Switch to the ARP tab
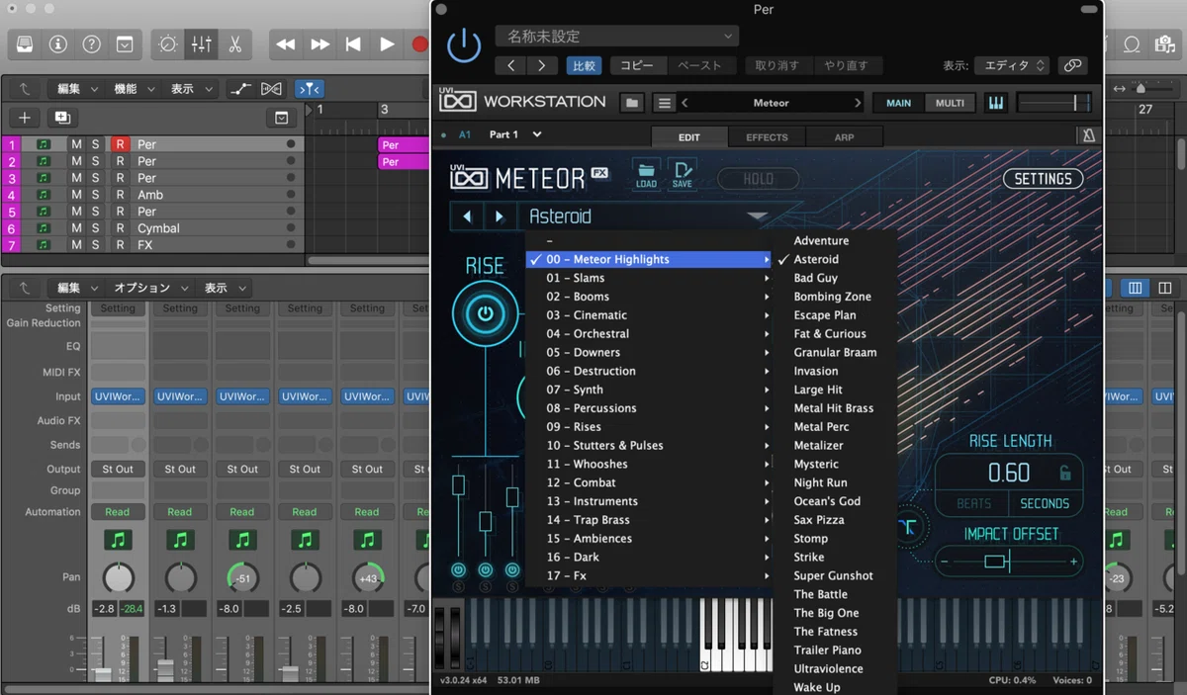This screenshot has height=695, width=1187. pos(844,137)
